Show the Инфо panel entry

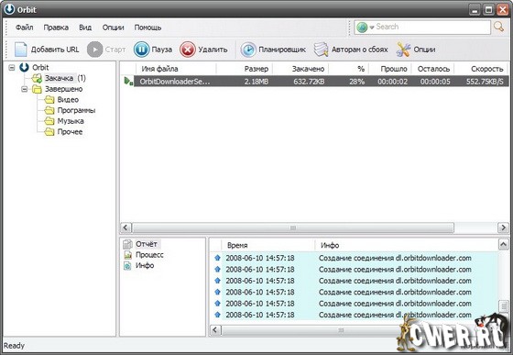(x=145, y=266)
